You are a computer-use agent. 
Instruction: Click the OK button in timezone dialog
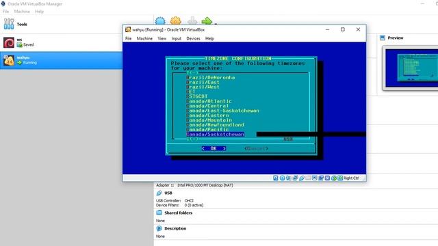click(214, 148)
